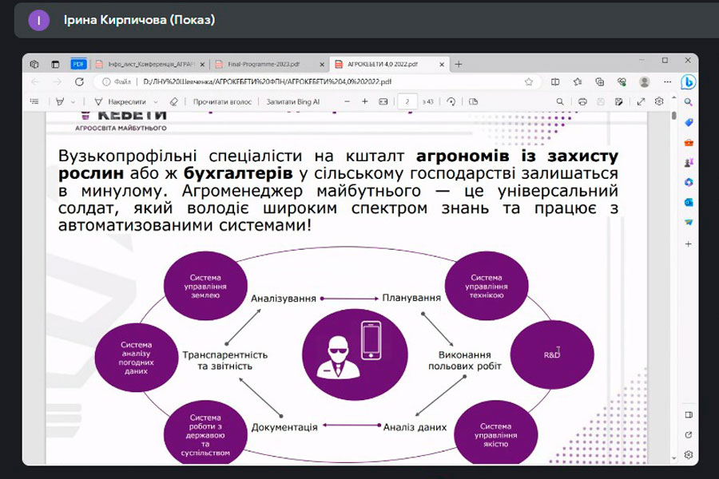719x479 pixels.
Task: Expand highlight color options dropdown
Action: tap(73, 101)
